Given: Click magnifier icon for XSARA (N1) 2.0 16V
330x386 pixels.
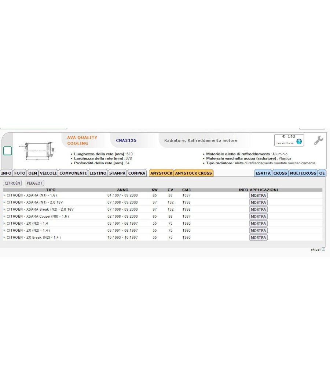Looking at the screenshot, I should click(x=4, y=202).
